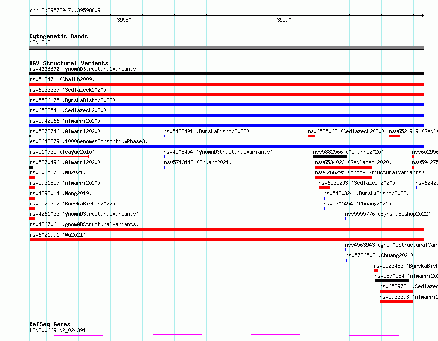Open the RefSeq Genes track title
Viewport: 438px width, 341px height.
click(50, 324)
